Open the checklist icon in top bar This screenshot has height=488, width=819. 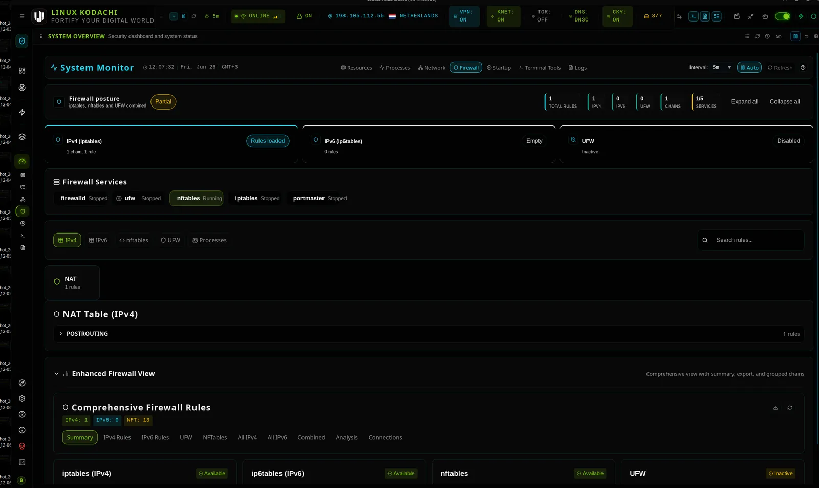coord(717,16)
